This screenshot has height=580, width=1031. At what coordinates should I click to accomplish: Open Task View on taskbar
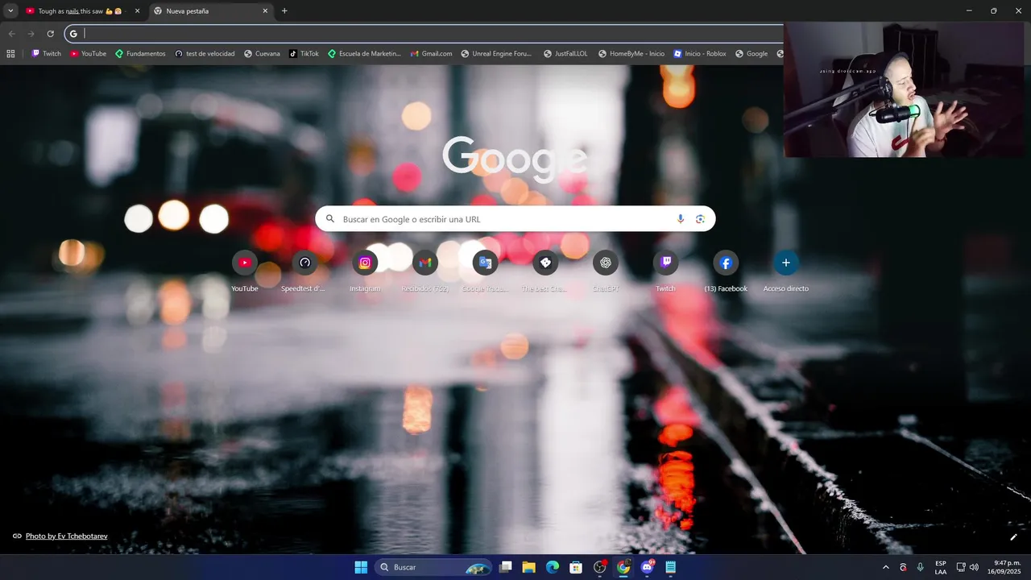coord(505,567)
